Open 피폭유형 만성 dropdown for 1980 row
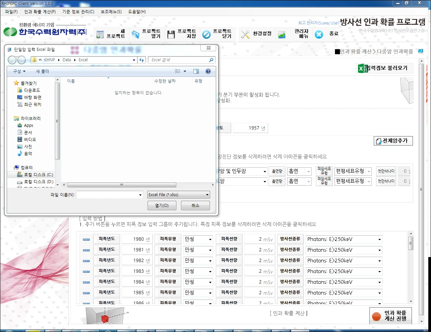This screenshot has height=332, width=431. (x=198, y=239)
